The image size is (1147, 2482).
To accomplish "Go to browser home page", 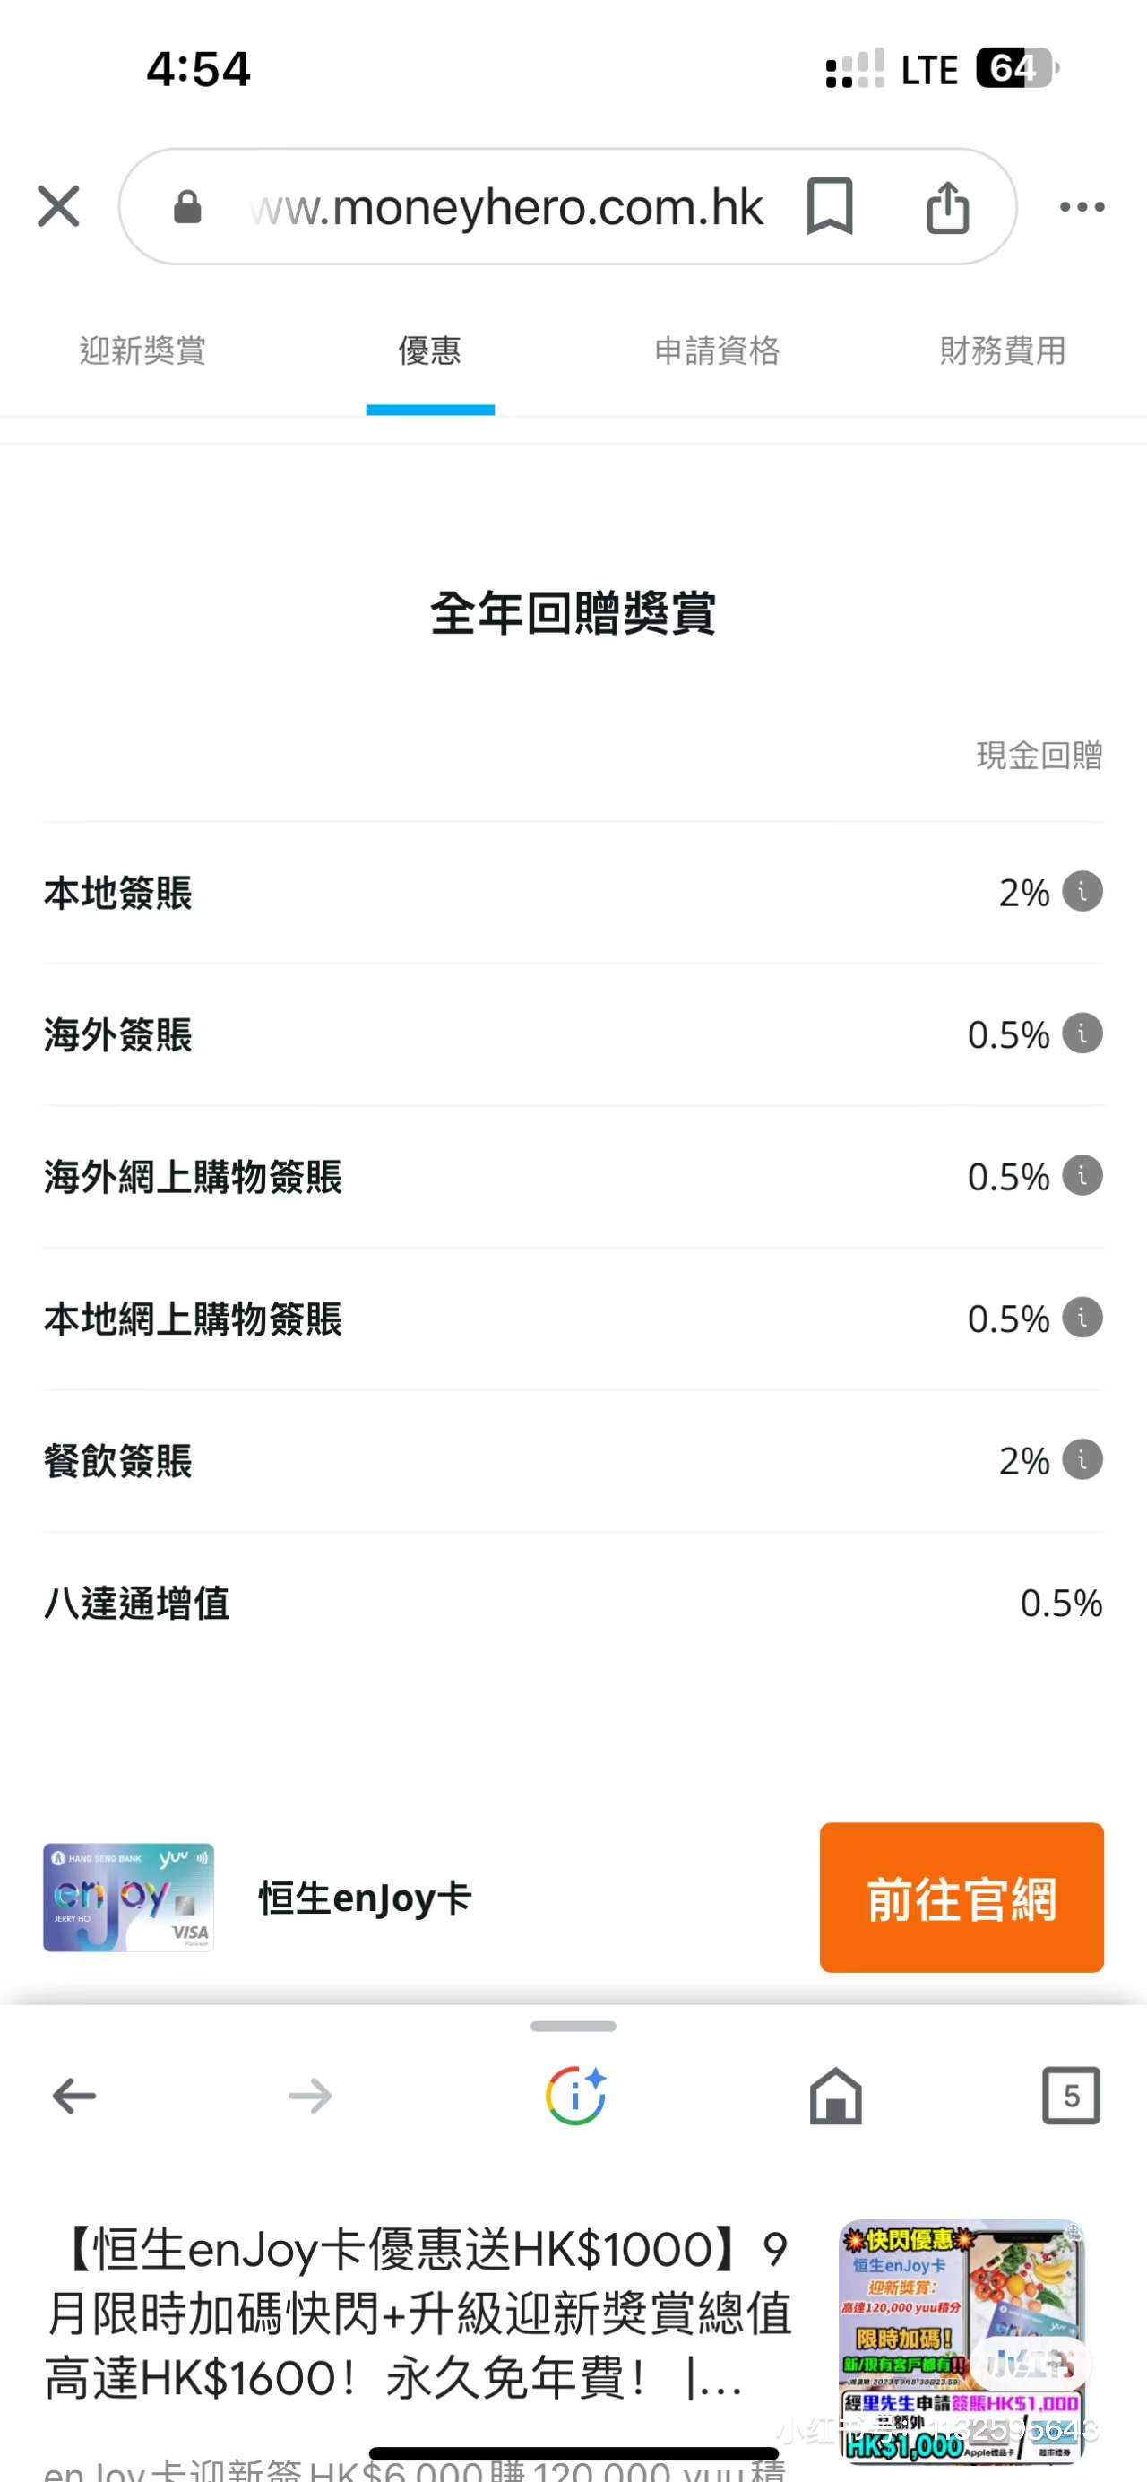I will click(x=835, y=2096).
